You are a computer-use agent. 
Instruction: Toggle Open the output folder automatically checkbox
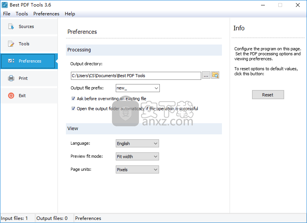tap(73, 109)
